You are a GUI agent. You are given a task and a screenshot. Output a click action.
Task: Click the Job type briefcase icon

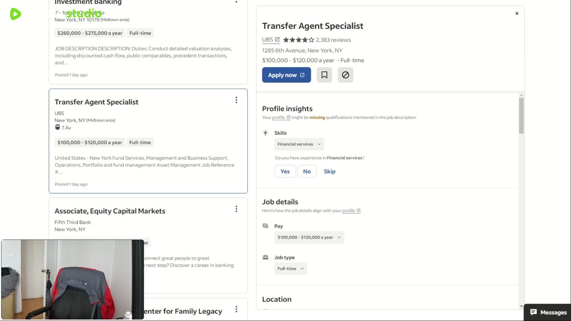(265, 257)
